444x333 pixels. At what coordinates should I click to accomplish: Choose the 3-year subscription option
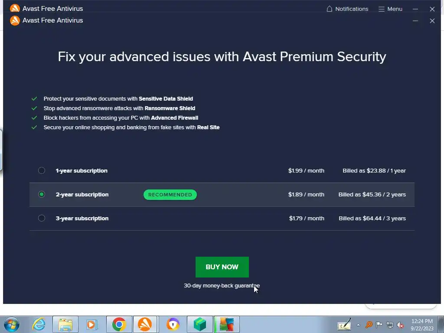coord(42,218)
